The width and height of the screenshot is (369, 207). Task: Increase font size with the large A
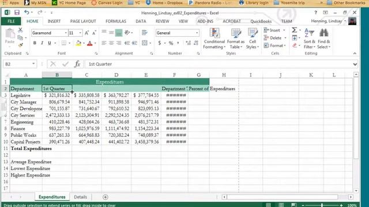[86, 33]
